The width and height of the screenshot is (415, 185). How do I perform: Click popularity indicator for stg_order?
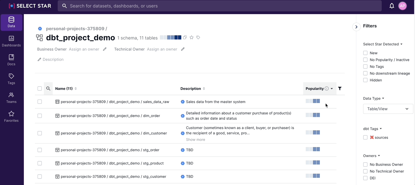click(313, 149)
